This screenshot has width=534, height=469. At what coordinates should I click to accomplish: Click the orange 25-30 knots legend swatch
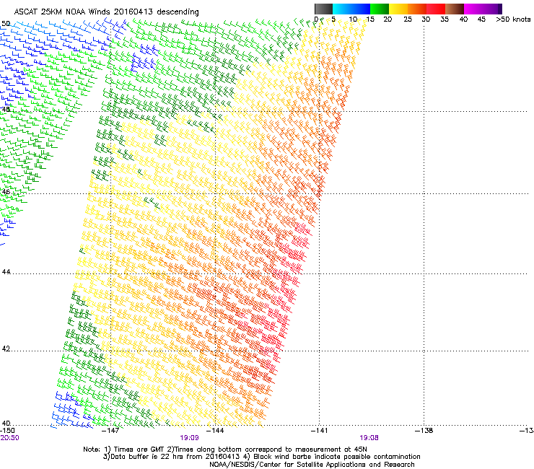(x=417, y=9)
